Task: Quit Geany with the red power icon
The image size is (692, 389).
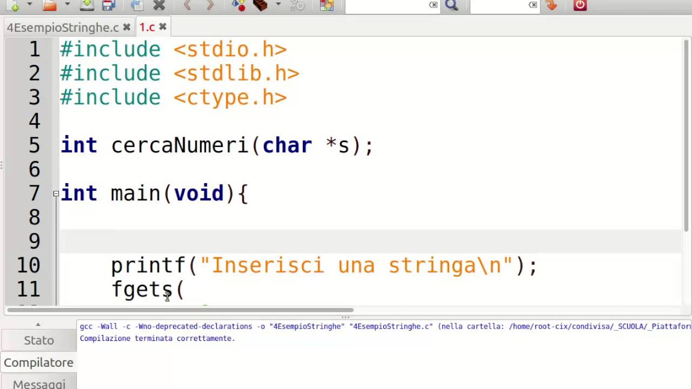Action: click(580, 5)
